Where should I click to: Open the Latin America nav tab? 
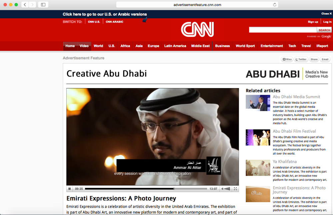coord(175,46)
